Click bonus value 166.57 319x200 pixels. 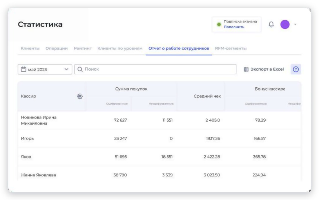[260, 138]
